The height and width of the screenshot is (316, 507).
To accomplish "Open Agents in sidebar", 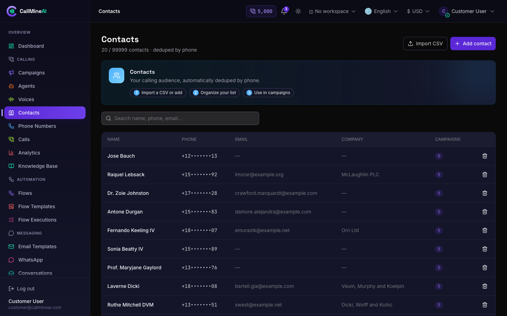I will tap(45, 86).
